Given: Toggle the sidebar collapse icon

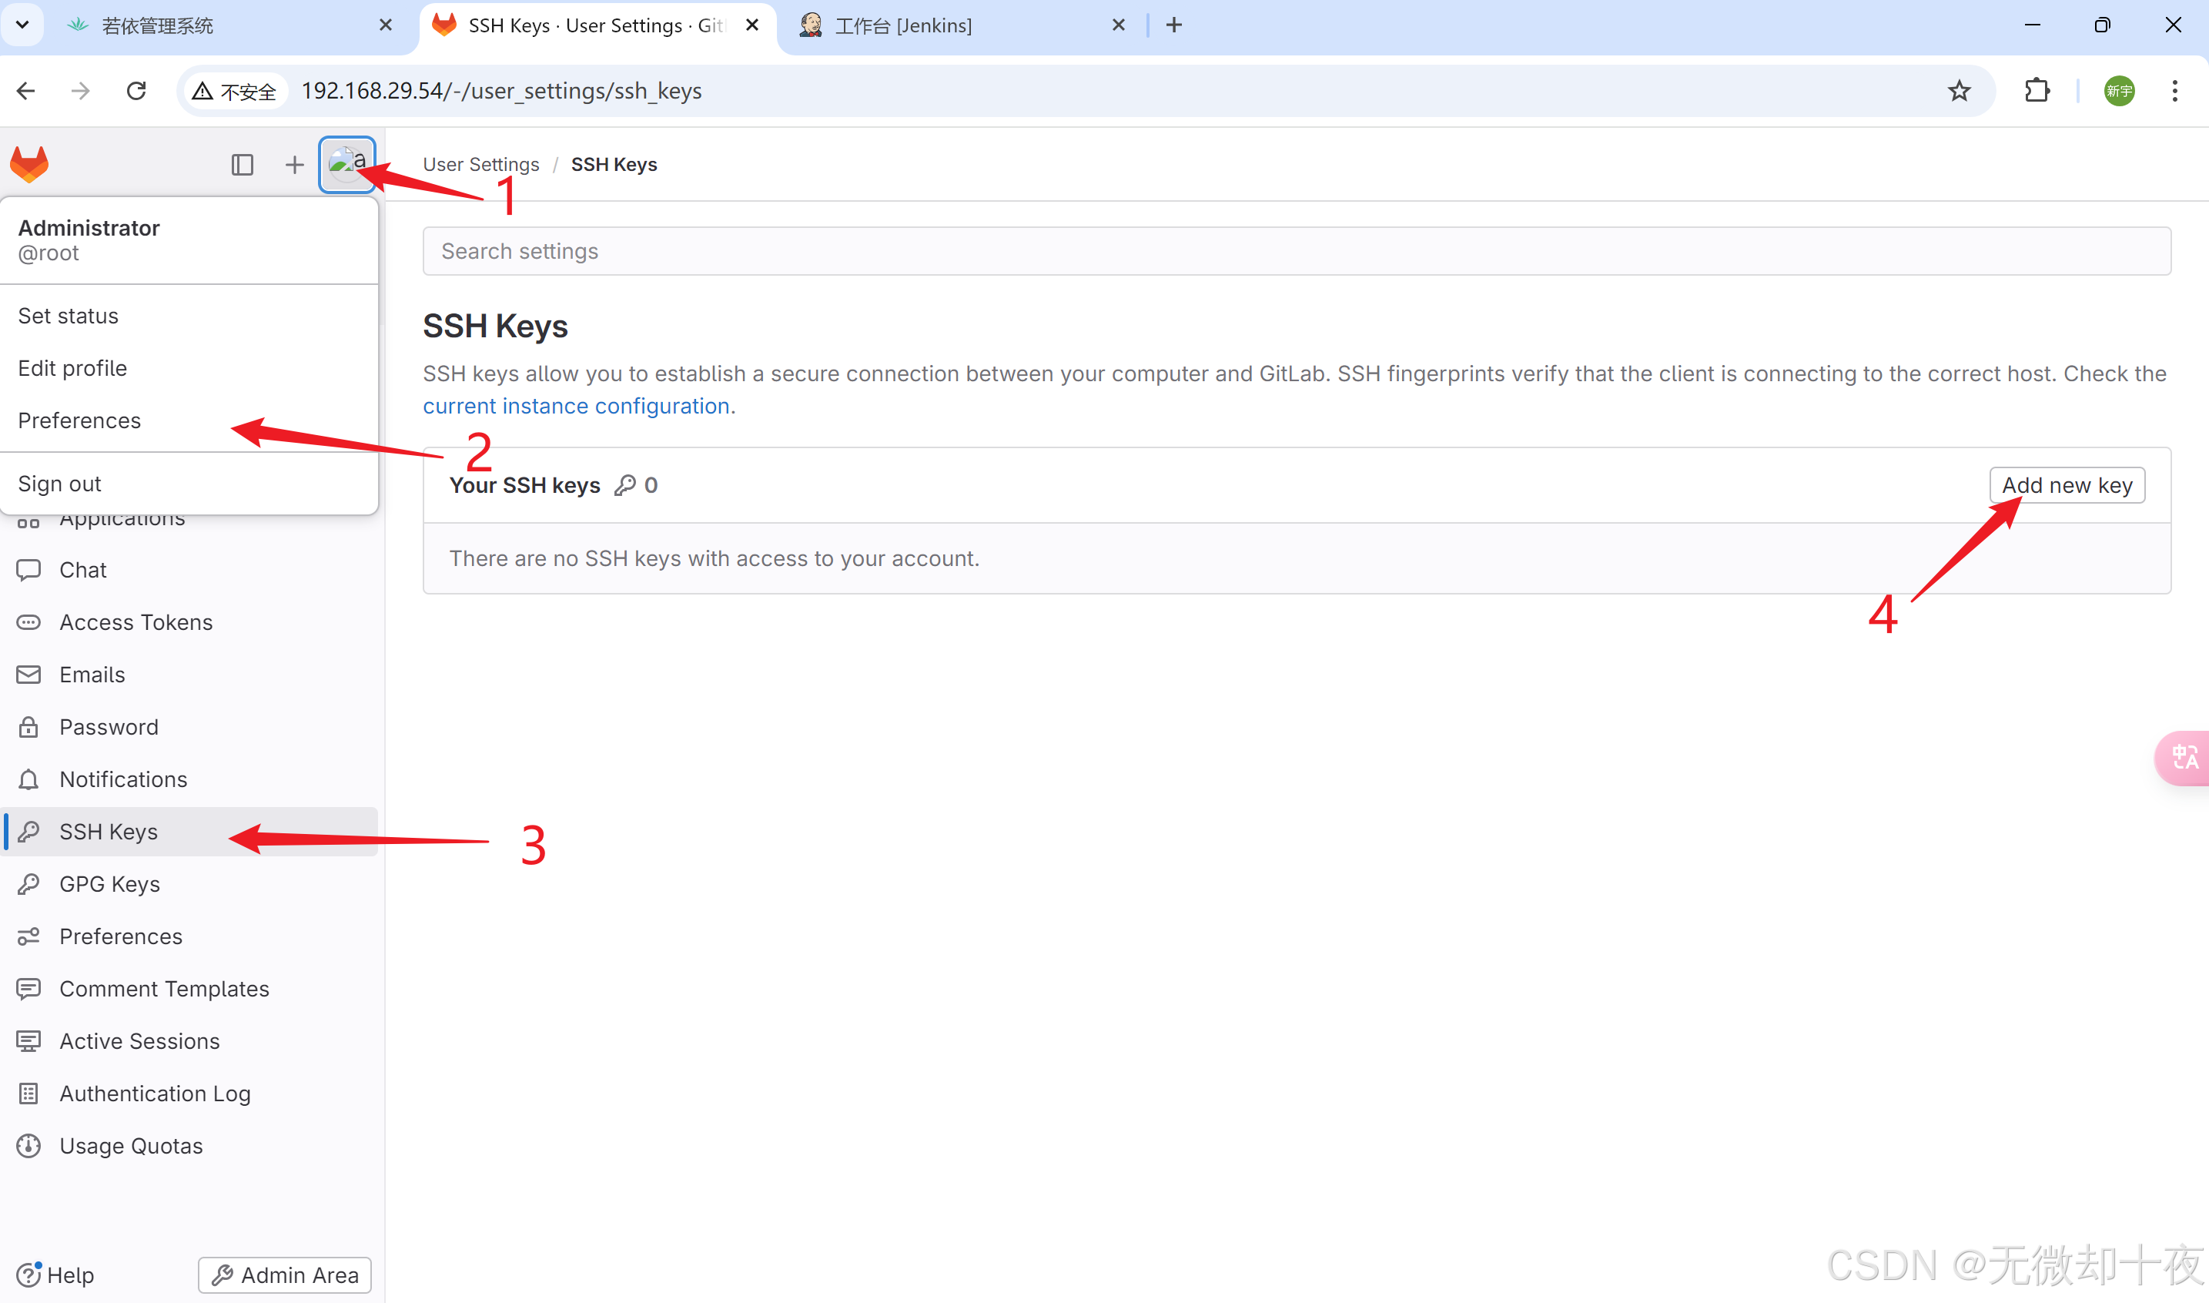Looking at the screenshot, I should 243,164.
